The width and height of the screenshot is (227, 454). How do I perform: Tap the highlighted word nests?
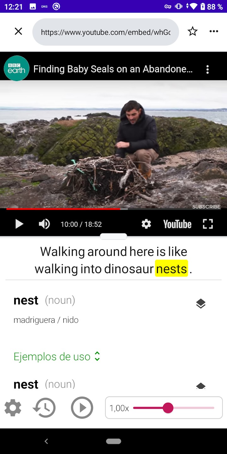click(172, 269)
